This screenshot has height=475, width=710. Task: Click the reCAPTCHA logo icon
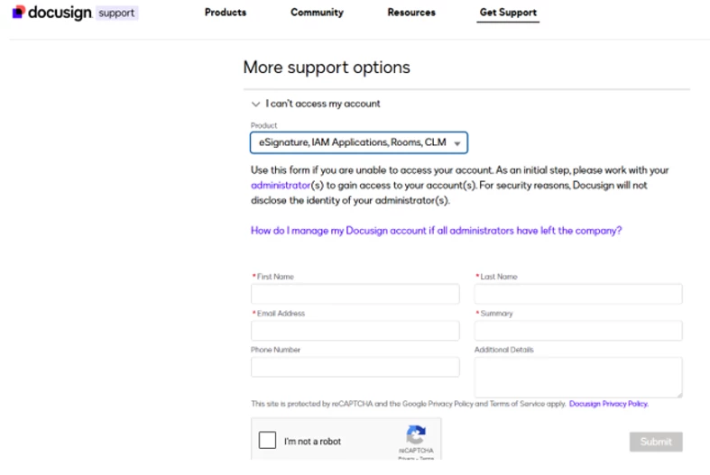416,434
